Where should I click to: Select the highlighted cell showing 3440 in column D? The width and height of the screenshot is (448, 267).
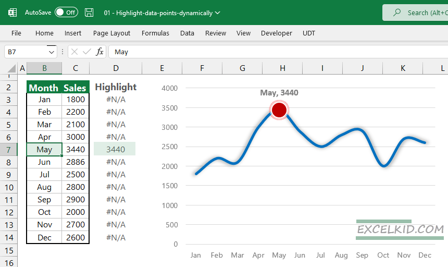[115, 149]
